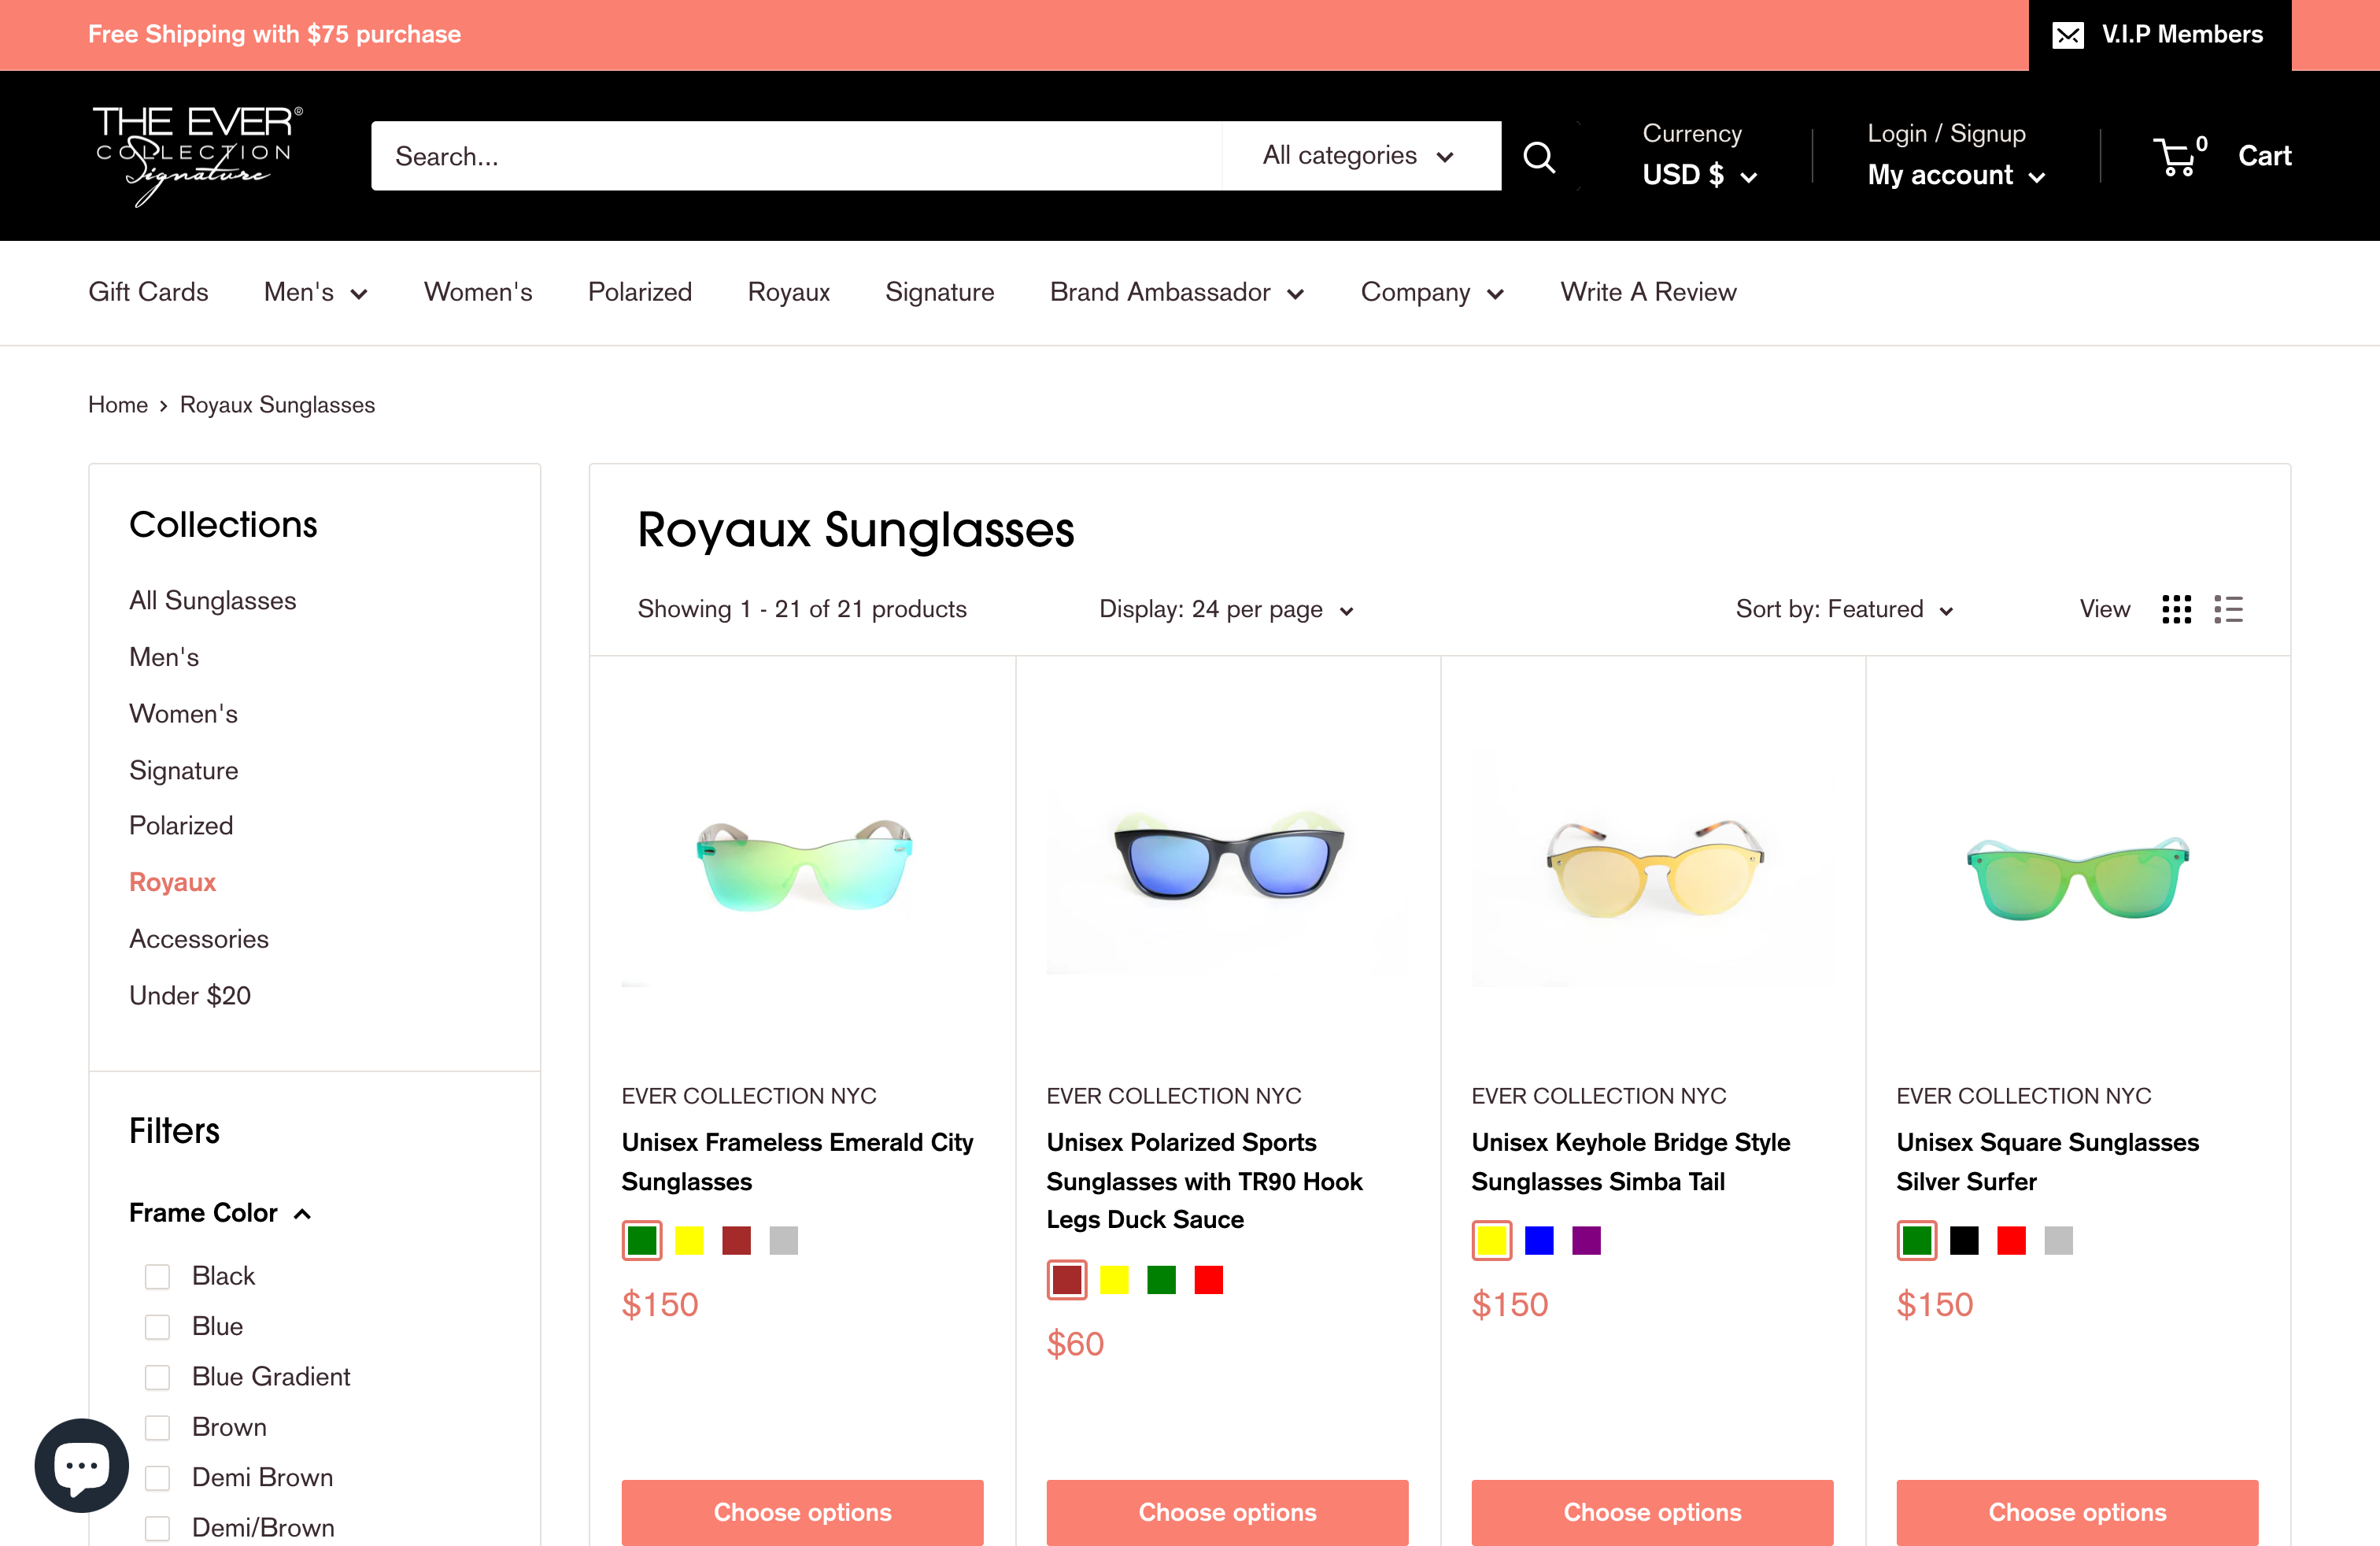Click the V.I.P Members envelope icon

click(2071, 34)
